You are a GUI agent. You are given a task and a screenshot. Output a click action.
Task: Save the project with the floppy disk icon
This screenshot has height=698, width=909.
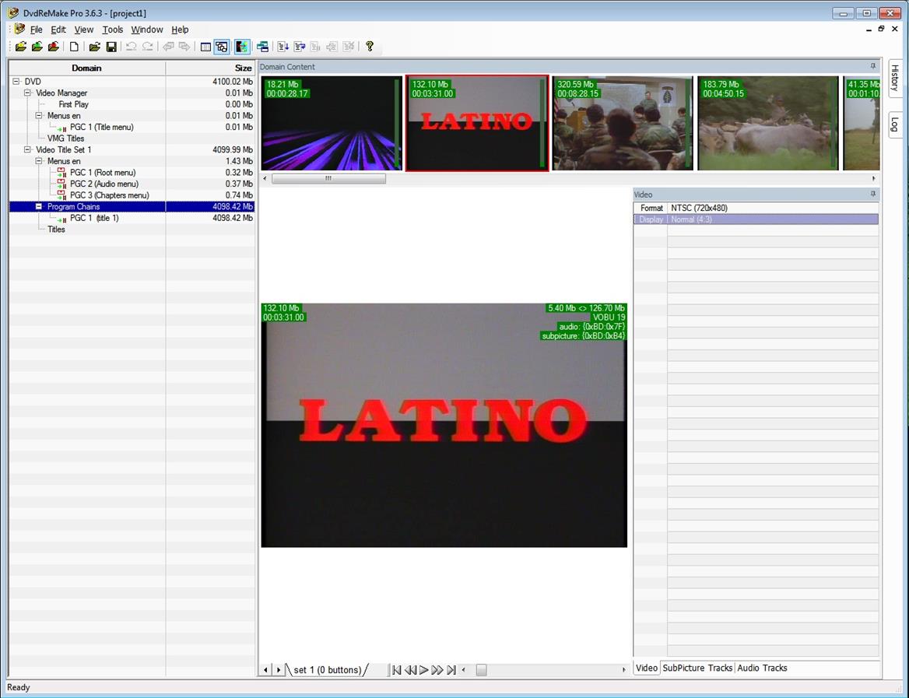(111, 47)
